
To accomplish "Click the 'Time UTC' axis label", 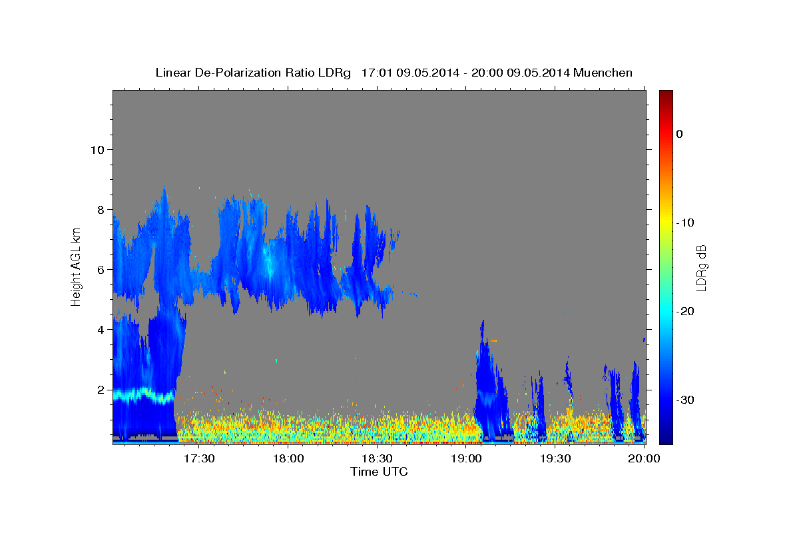I will [379, 472].
